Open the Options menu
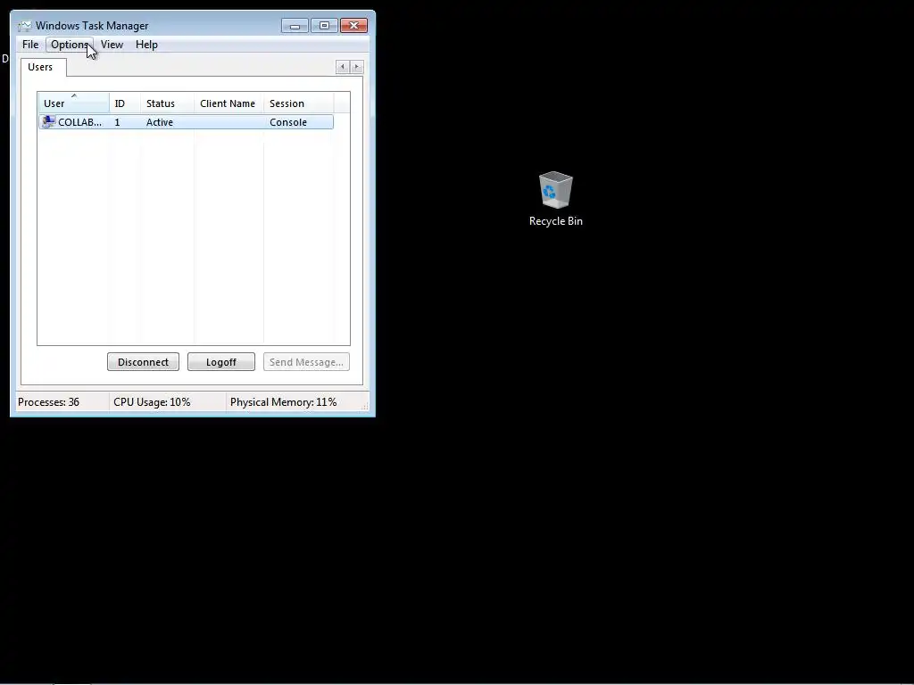This screenshot has height=685, width=914. [70, 45]
